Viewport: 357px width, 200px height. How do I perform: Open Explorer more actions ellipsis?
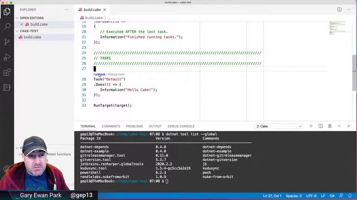coord(66,9)
